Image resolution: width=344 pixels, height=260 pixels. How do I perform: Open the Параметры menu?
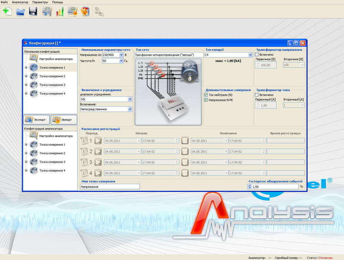tap(40, 2)
